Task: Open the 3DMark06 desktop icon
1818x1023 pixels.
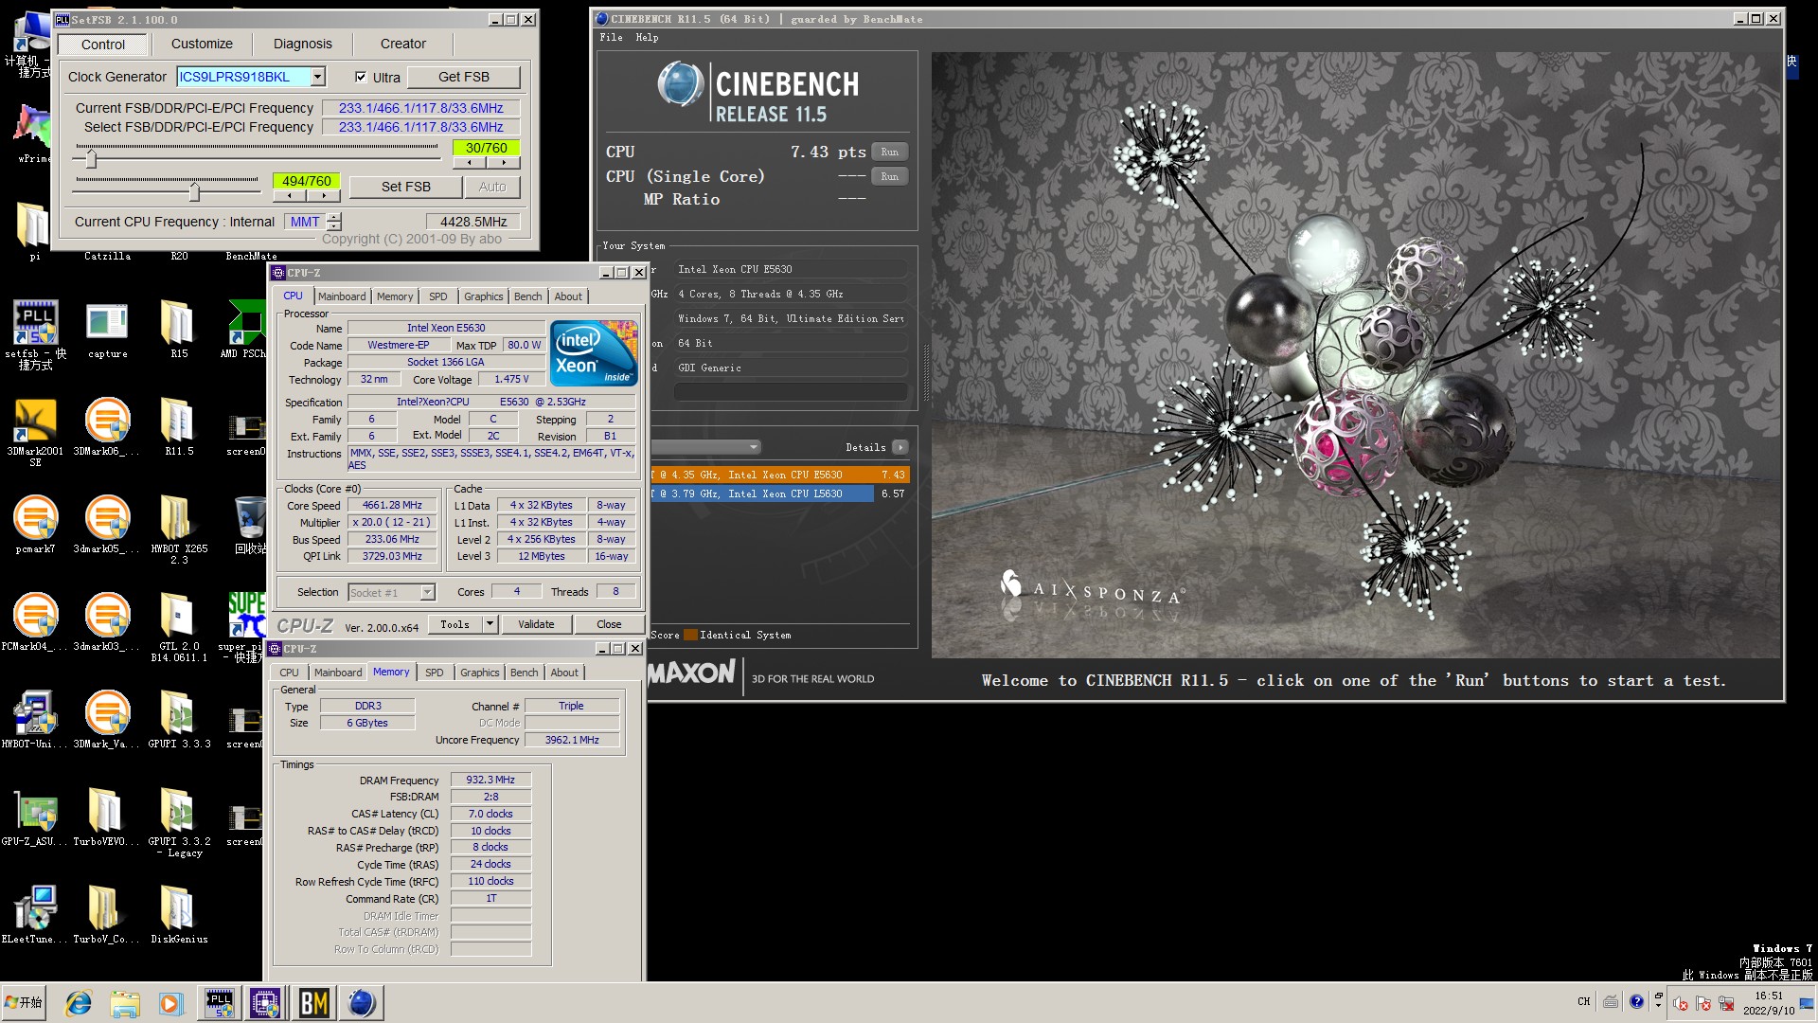Action: tap(107, 427)
